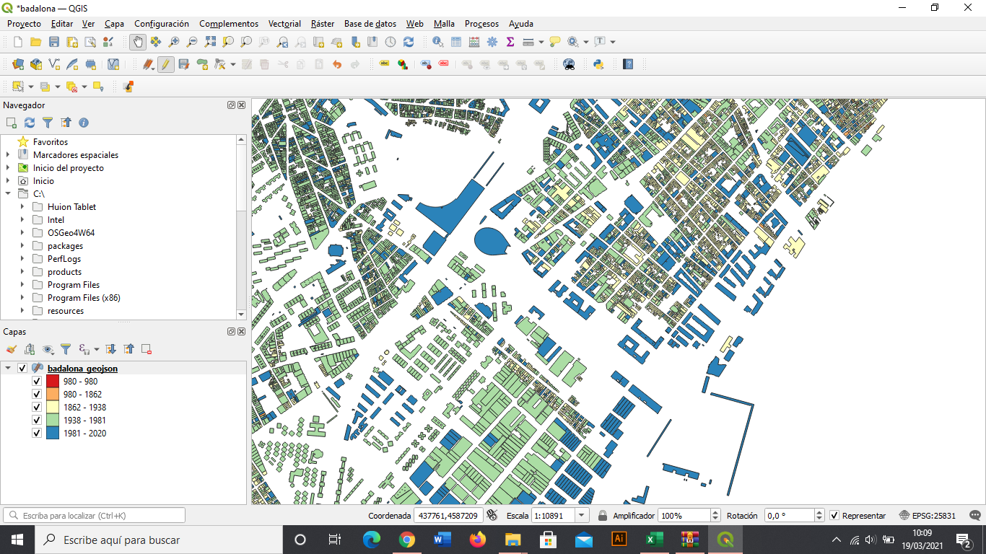Click the Identify Features info tool
This screenshot has height=554, width=986.
point(438,42)
